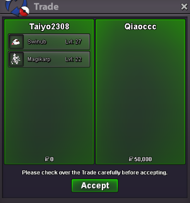This screenshot has height=203, width=190.
Task: Click the Trade window title text
Action: tap(46, 7)
